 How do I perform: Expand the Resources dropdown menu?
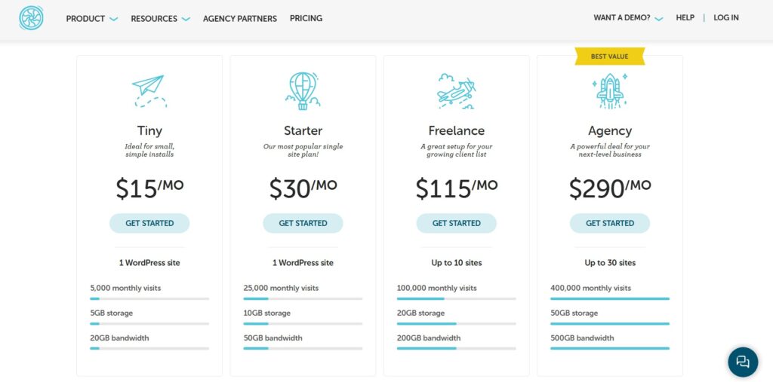tap(160, 18)
